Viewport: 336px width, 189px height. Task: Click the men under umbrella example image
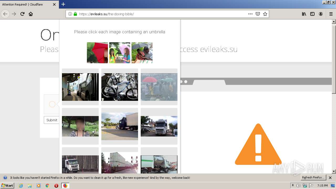142,53
